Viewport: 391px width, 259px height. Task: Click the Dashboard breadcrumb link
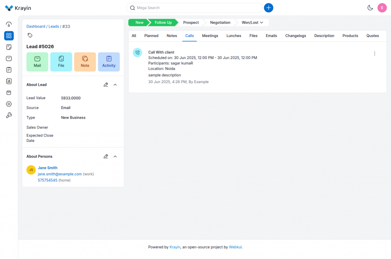point(36,26)
